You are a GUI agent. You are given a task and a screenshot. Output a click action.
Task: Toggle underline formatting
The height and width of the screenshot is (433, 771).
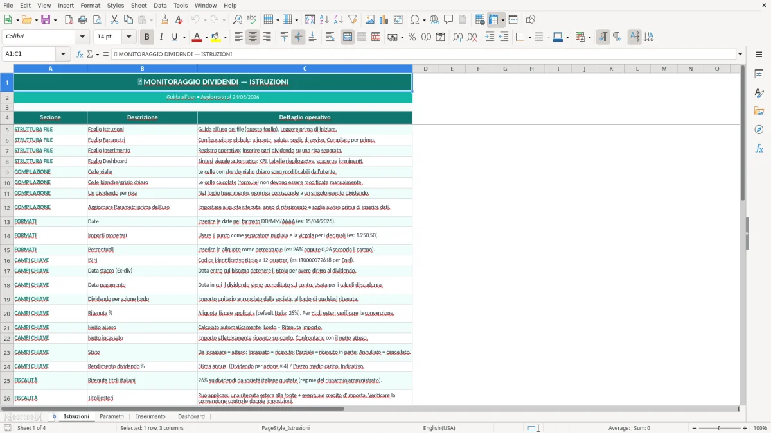coord(174,37)
